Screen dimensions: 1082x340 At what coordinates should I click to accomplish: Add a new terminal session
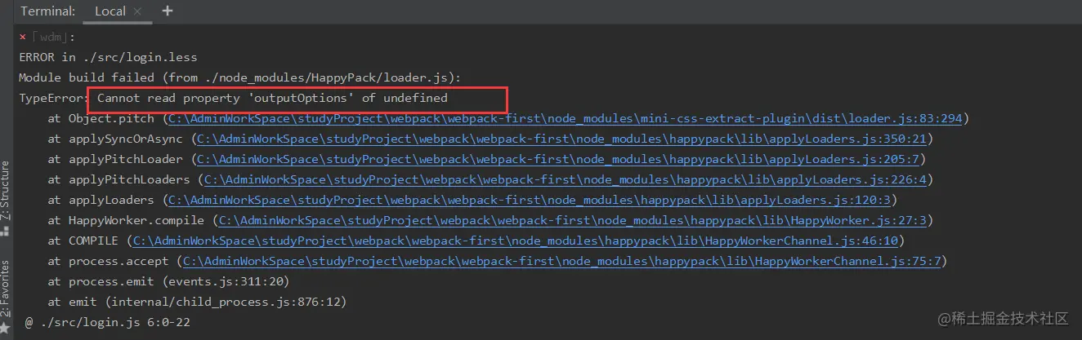168,11
